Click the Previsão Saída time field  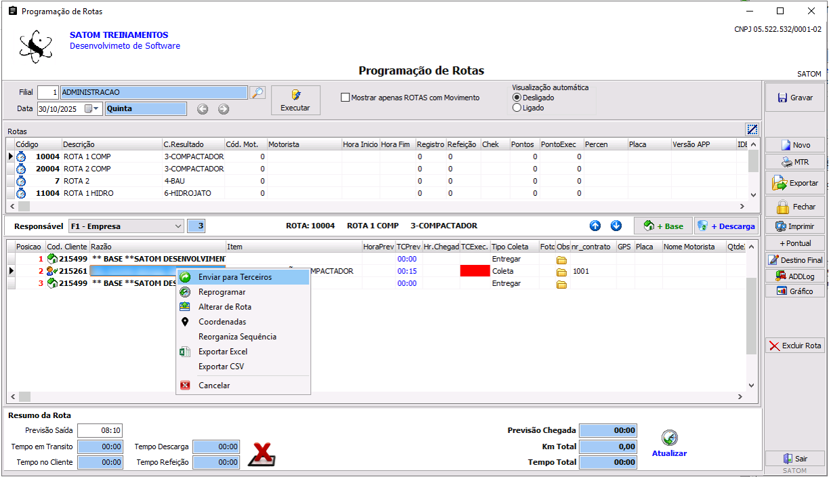click(x=100, y=430)
